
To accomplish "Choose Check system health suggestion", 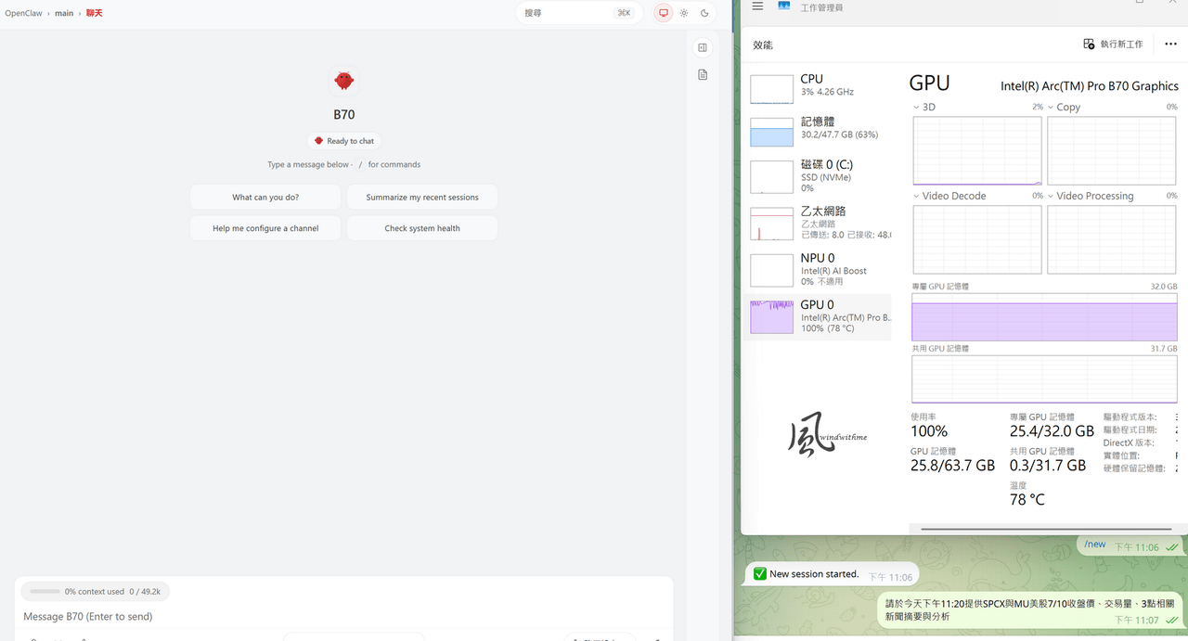I will click(422, 228).
